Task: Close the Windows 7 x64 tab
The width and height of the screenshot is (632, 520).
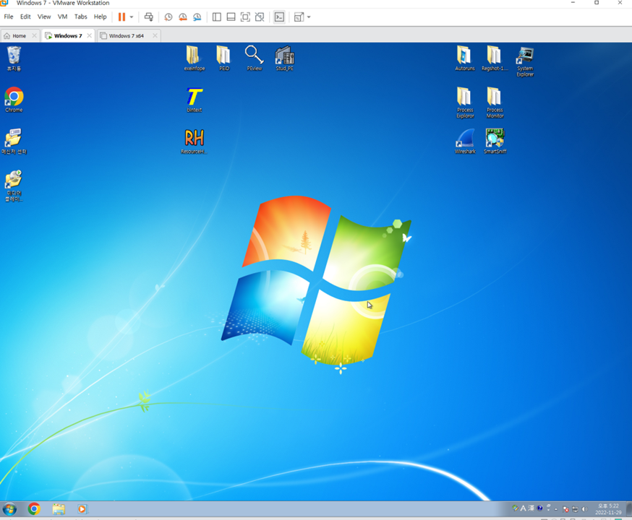Action: 155,36
